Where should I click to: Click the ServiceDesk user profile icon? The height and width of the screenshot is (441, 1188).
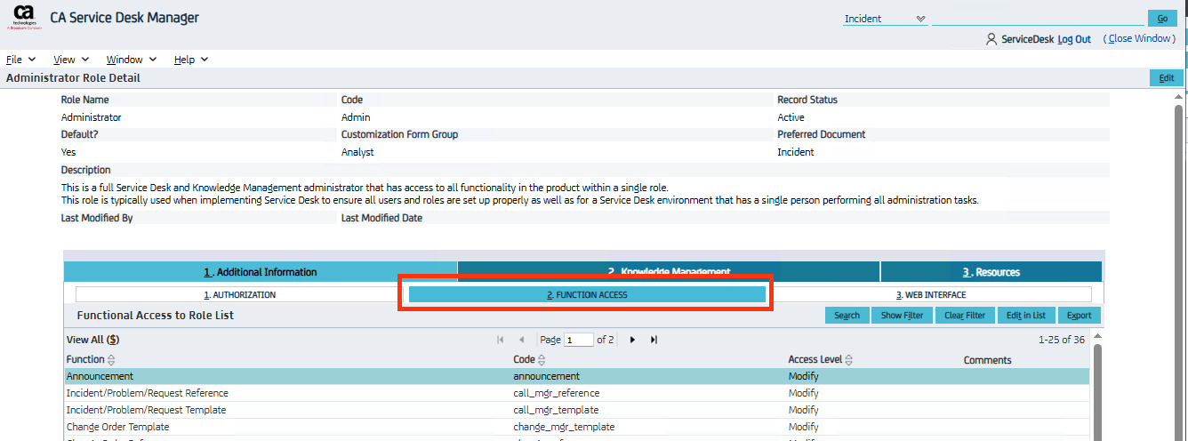pyautogui.click(x=991, y=39)
